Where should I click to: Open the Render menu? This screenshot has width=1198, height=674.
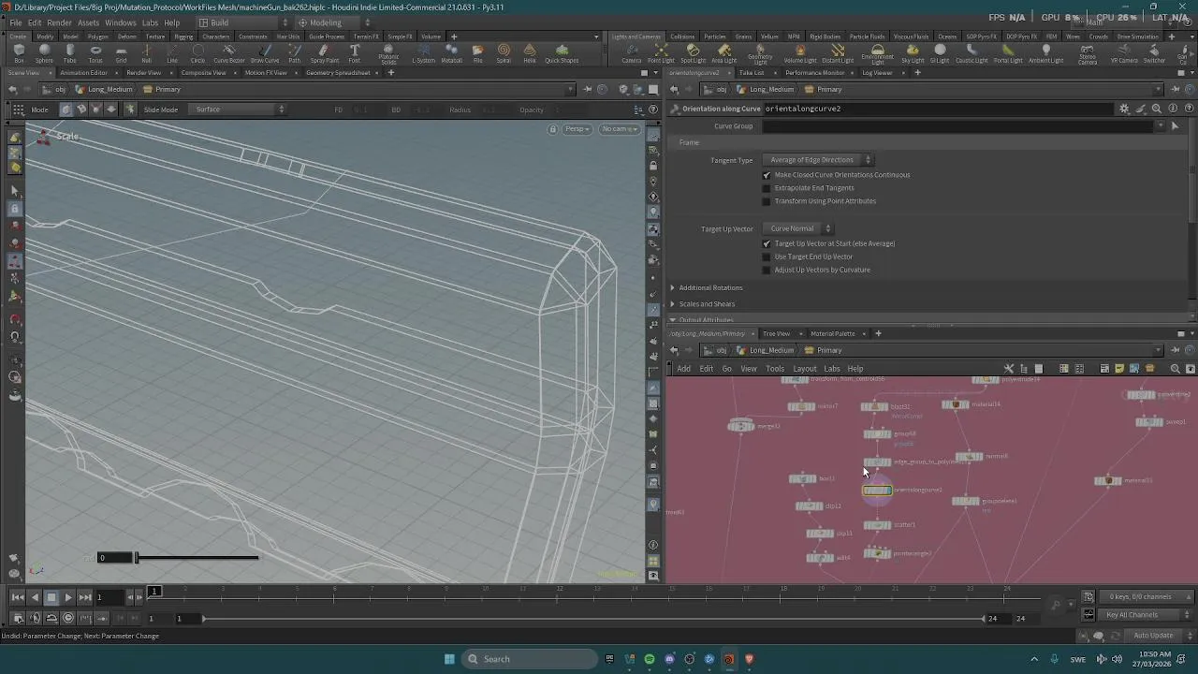click(x=59, y=22)
